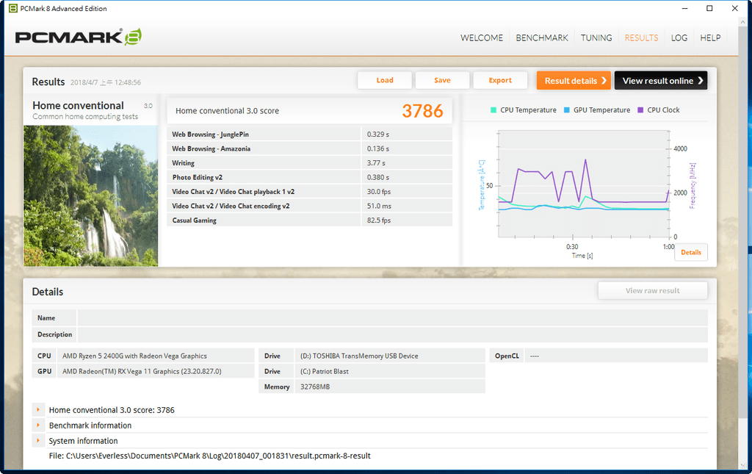
Task: Select the RESULTS tab
Action: pyautogui.click(x=641, y=38)
